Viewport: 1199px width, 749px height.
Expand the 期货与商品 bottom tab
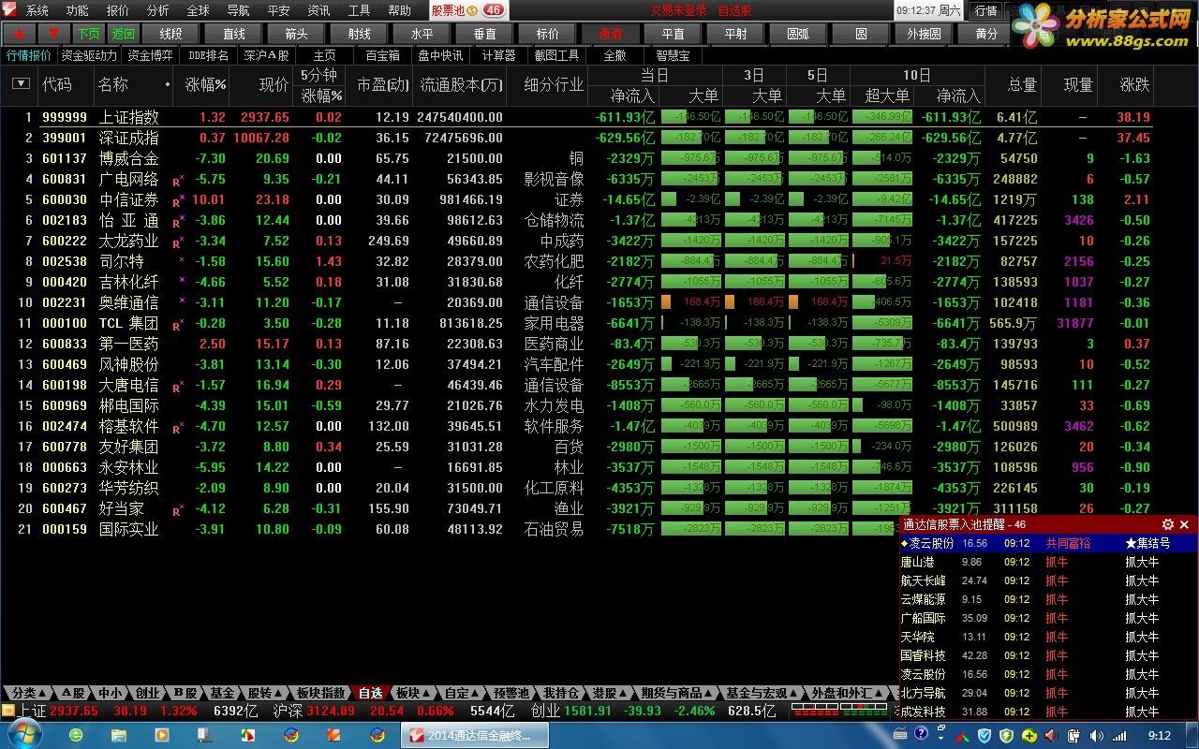677,693
